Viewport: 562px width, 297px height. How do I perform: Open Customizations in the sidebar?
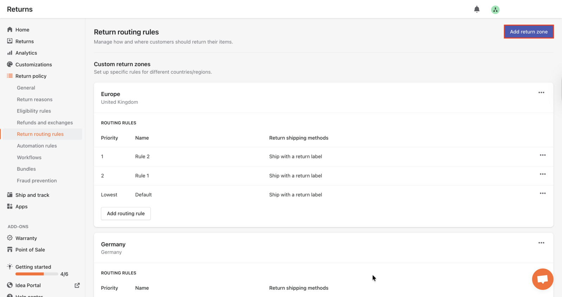click(34, 65)
